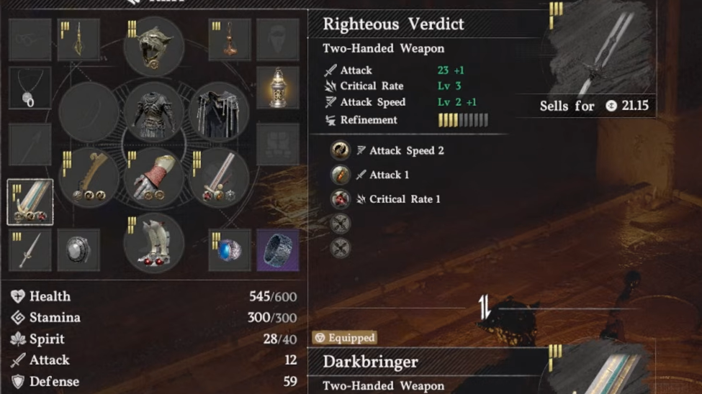Image resolution: width=702 pixels, height=394 pixels.
Task: Select the necklace slot showing zero
Action: coord(30,88)
